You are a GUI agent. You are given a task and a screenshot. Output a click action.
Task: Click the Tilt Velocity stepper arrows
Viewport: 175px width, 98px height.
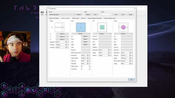pyautogui.click(x=109, y=56)
